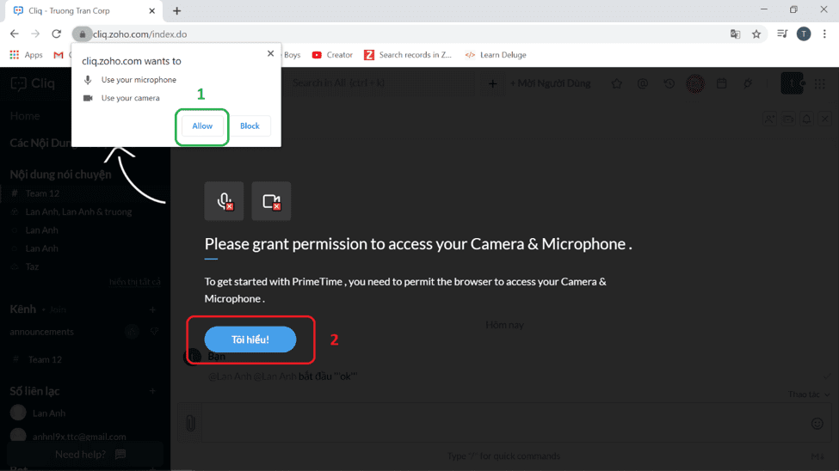
Task: Open the apps grid icon in Cliq
Action: click(x=819, y=83)
